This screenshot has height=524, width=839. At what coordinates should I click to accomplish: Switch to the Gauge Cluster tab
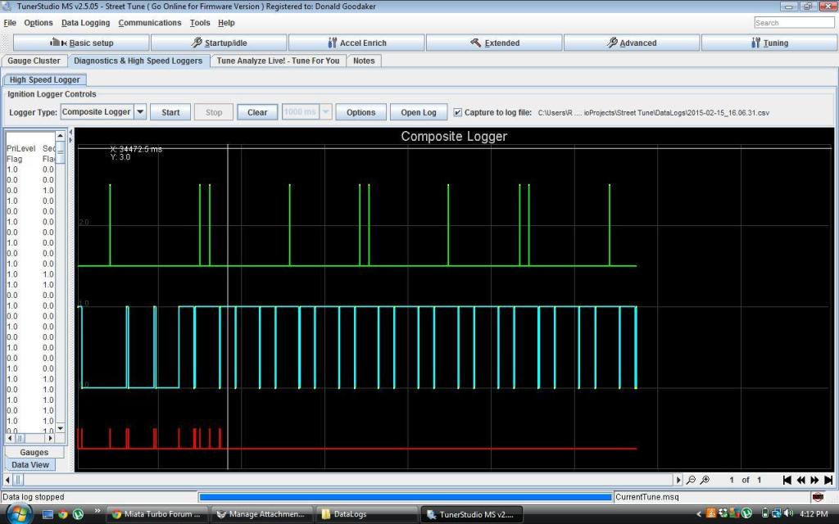tap(34, 61)
